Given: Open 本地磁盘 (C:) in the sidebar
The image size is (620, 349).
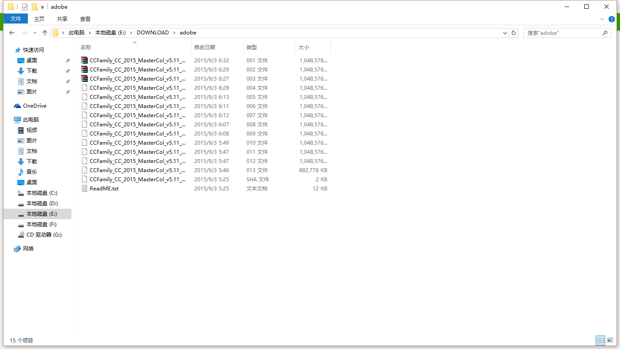Looking at the screenshot, I should 42,193.
